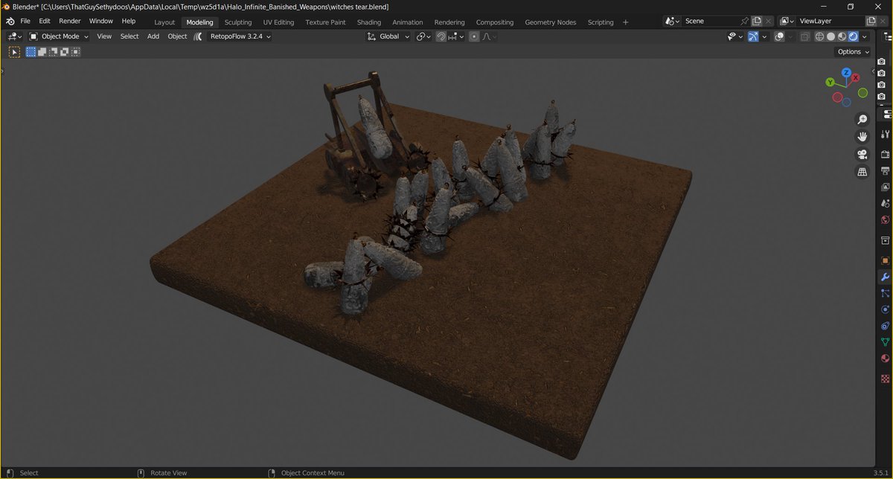This screenshot has height=479, width=893.
Task: Switch to the Layout workspace tab
Action: (164, 22)
